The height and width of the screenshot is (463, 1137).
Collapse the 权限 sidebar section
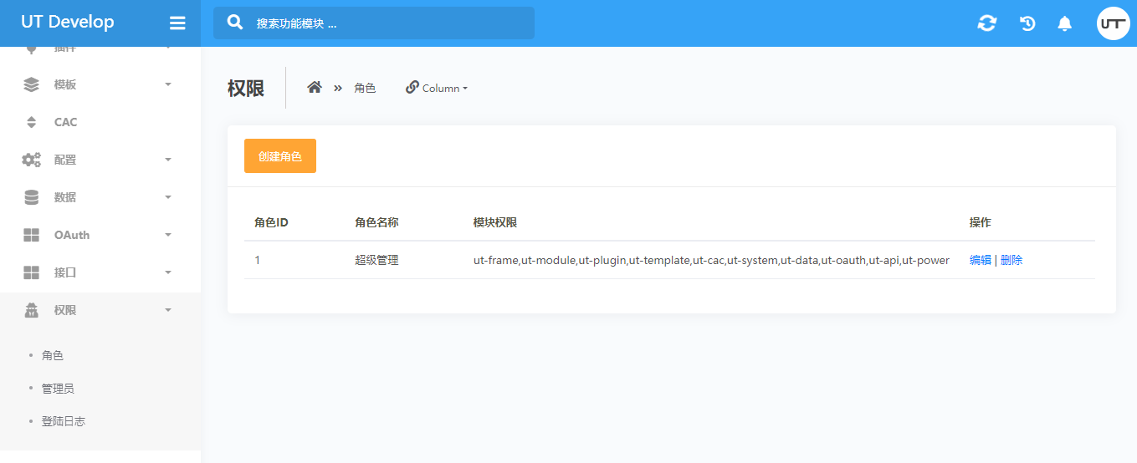[x=168, y=310]
